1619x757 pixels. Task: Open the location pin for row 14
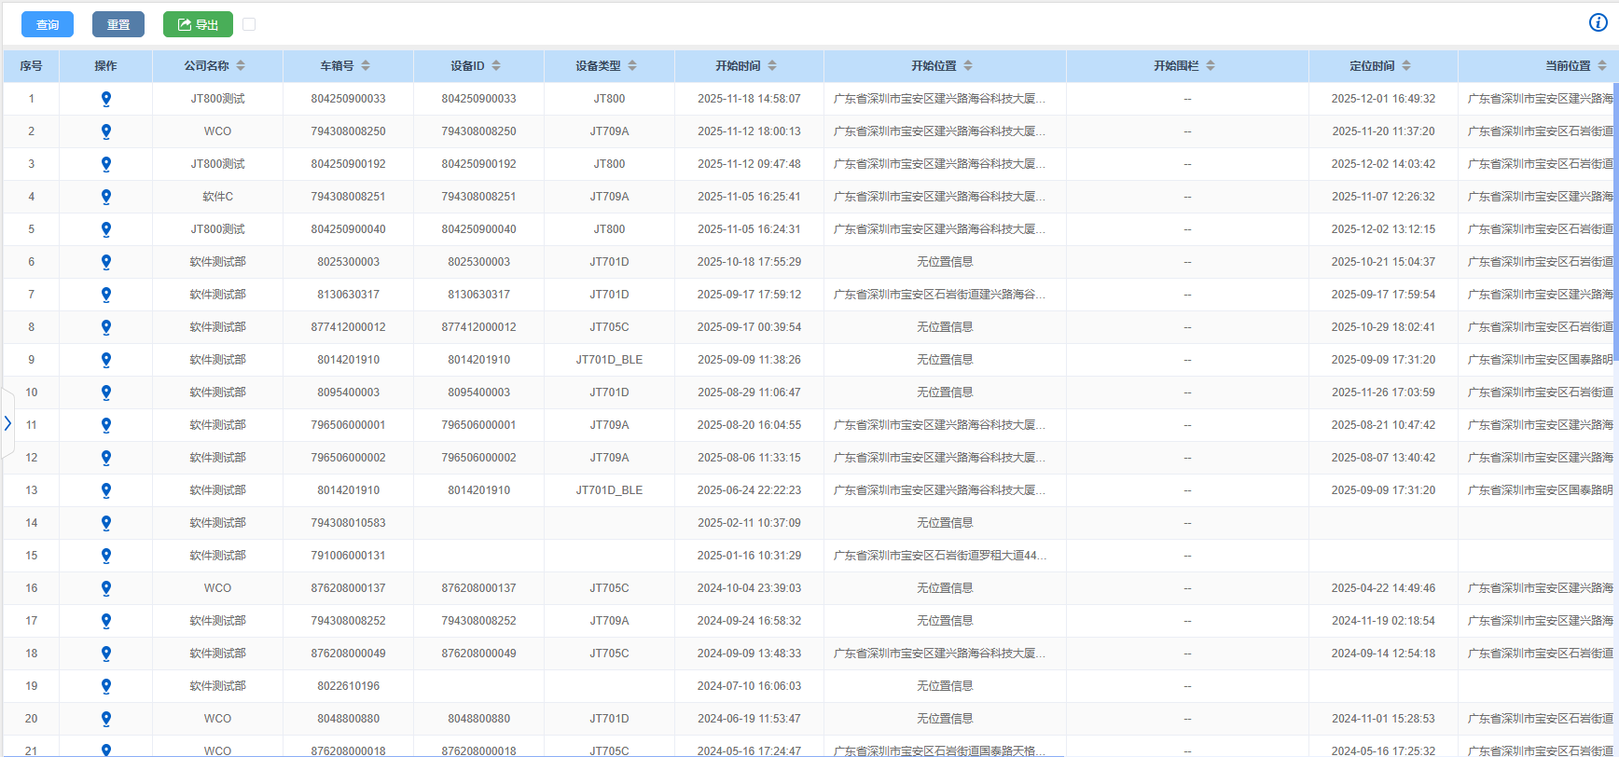[106, 523]
